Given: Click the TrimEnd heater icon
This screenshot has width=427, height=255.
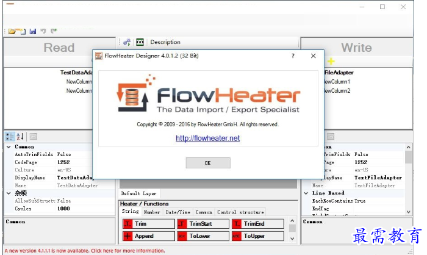Looking at the screenshot, I should pyautogui.click(x=237, y=224).
